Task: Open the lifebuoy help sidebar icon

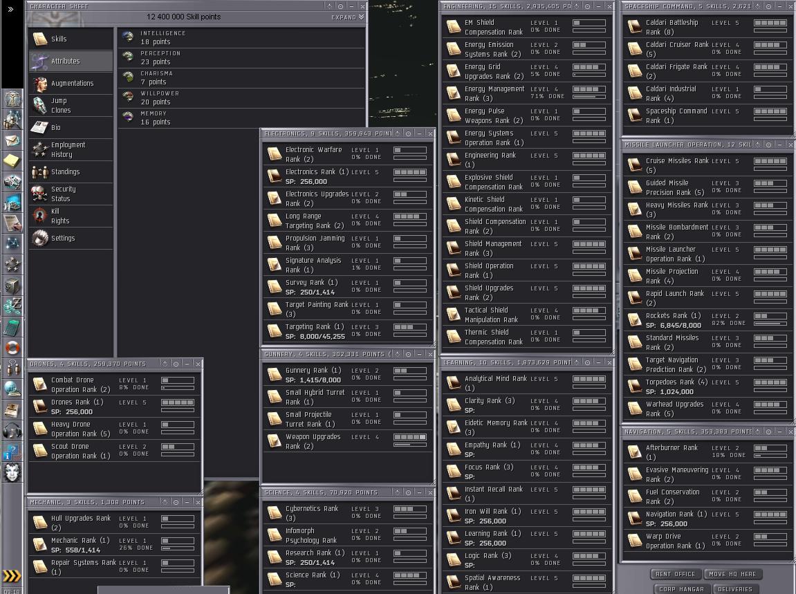Action: pyautogui.click(x=12, y=348)
